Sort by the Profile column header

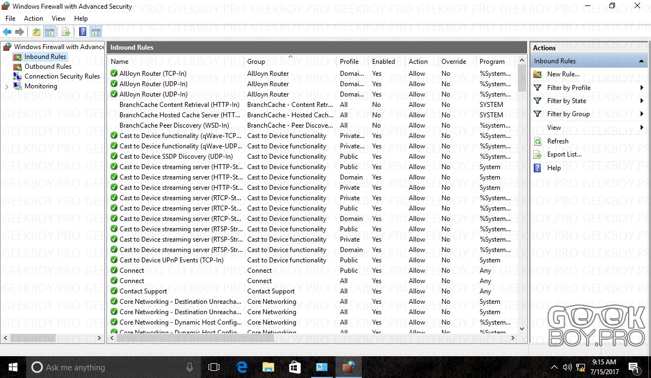[353, 62]
